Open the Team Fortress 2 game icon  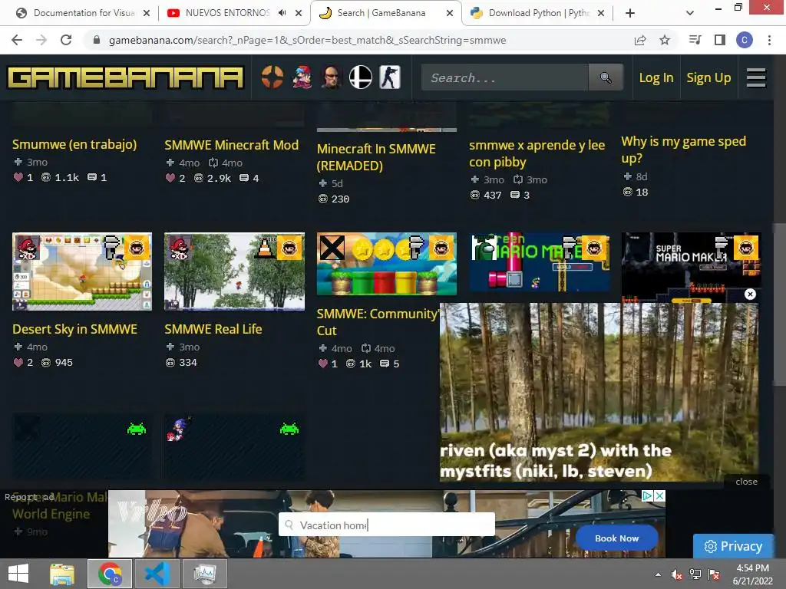(x=272, y=77)
